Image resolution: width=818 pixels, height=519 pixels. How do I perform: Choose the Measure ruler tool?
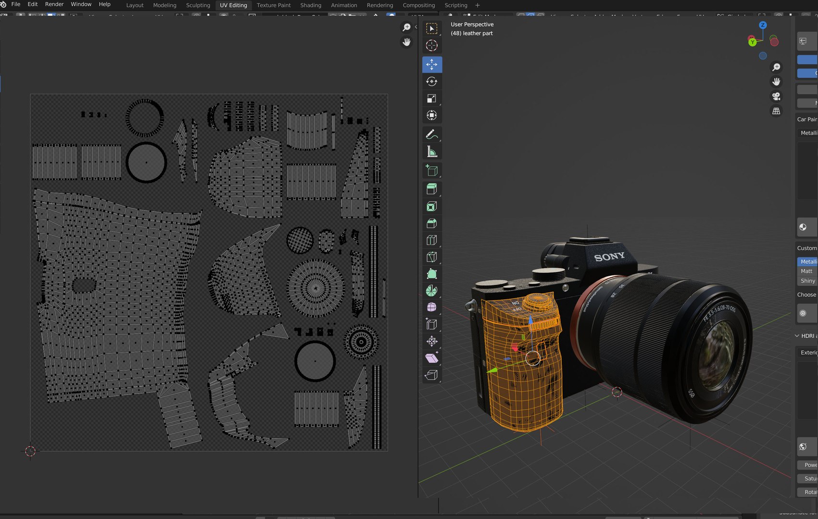click(432, 152)
